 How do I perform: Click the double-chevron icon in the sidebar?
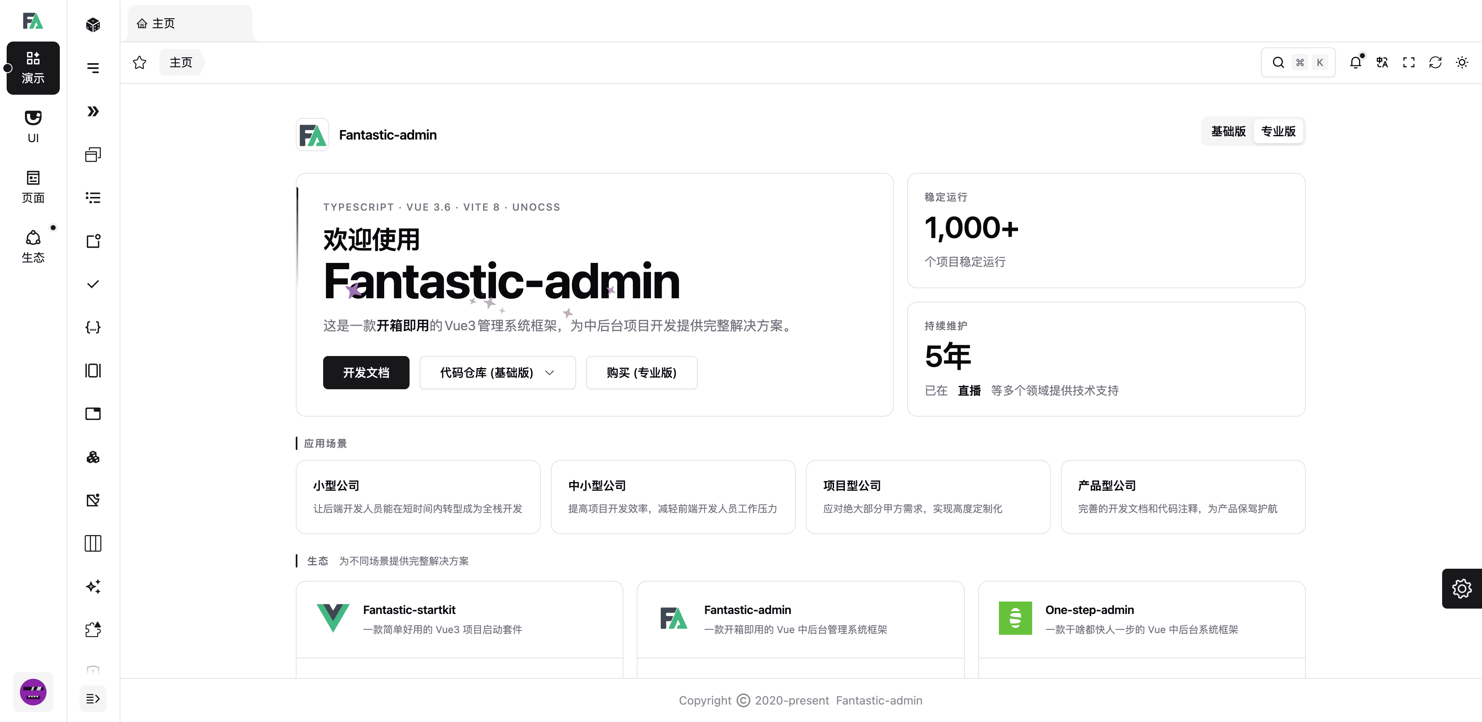point(93,111)
